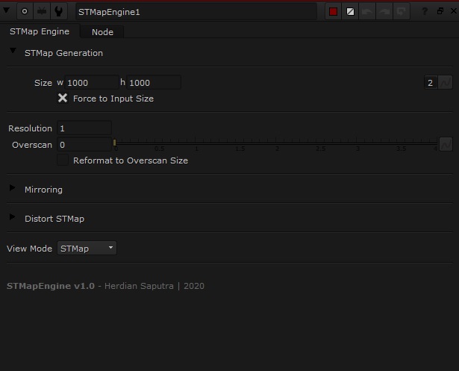The width and height of the screenshot is (459, 371).
Task: Expand the Distort STMap section
Action: point(13,218)
